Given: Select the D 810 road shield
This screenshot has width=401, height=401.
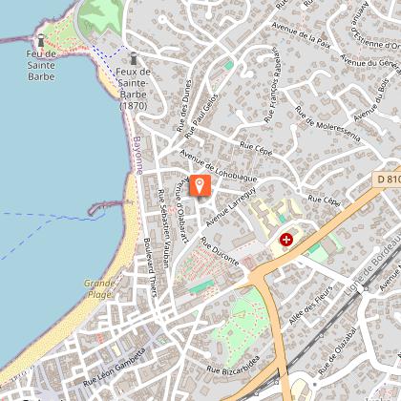Looking at the screenshot, I should pyautogui.click(x=387, y=179).
